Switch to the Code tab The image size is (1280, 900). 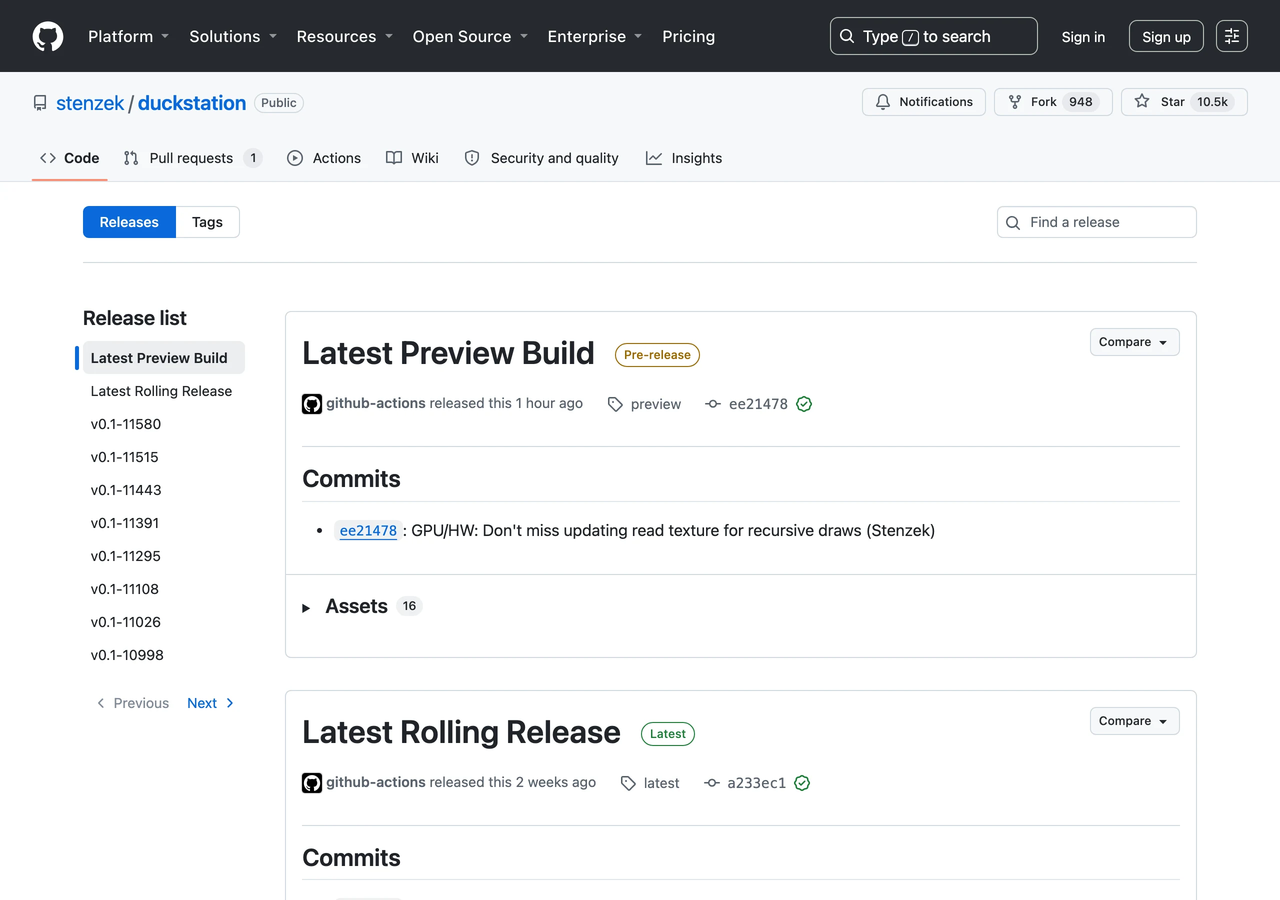69,158
